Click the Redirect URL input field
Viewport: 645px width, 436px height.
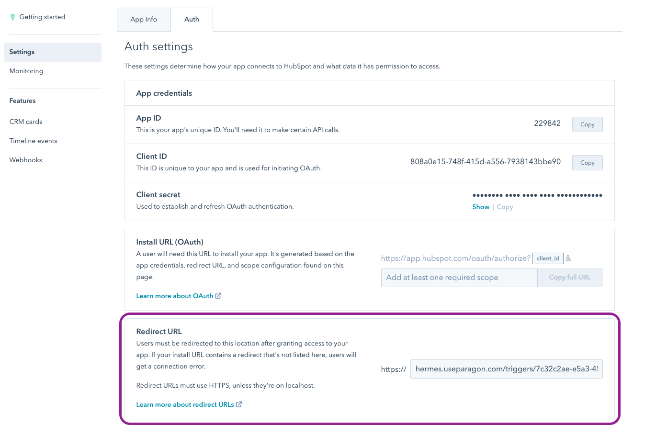pyautogui.click(x=506, y=369)
